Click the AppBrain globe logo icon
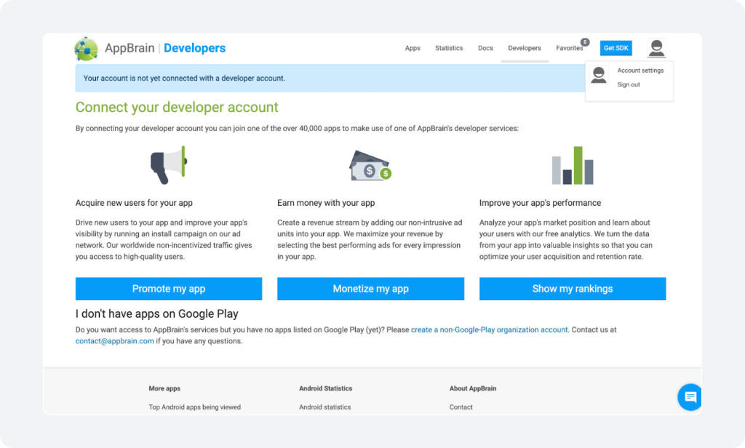The width and height of the screenshot is (745, 448). click(x=86, y=49)
